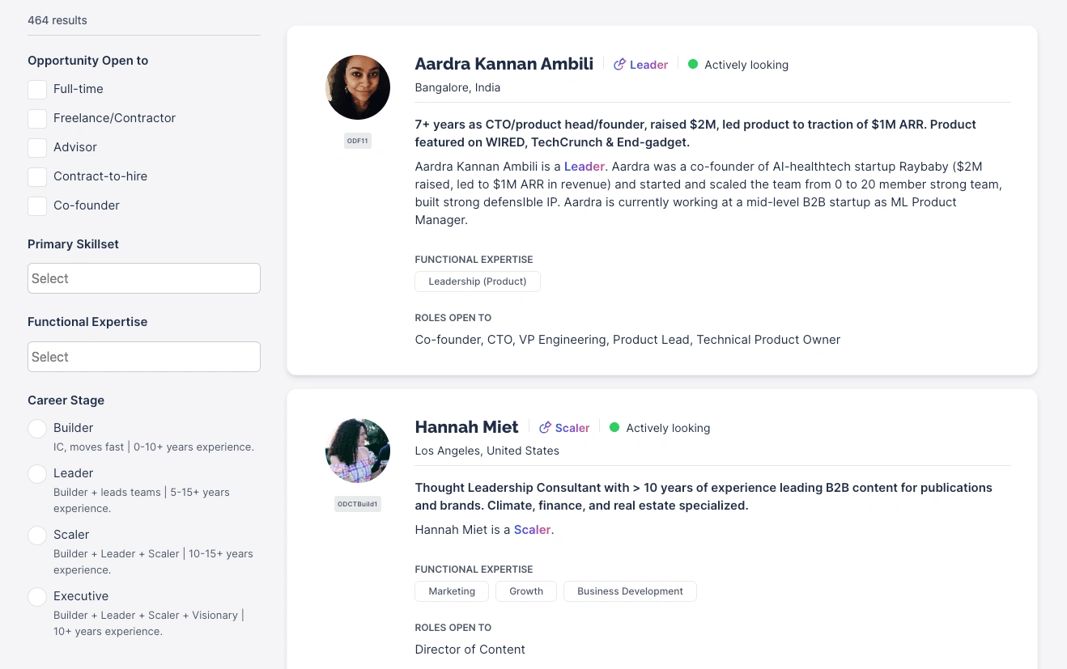Image resolution: width=1067 pixels, height=669 pixels.
Task: Enable the Freelance/Contractor filter checkbox
Action: (37, 118)
